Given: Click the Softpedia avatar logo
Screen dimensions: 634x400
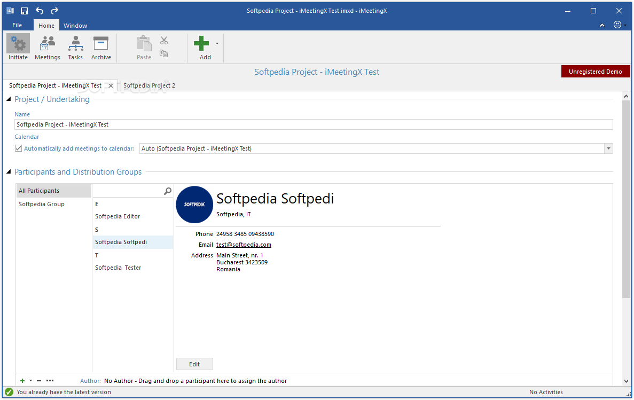Looking at the screenshot, I should 194,205.
